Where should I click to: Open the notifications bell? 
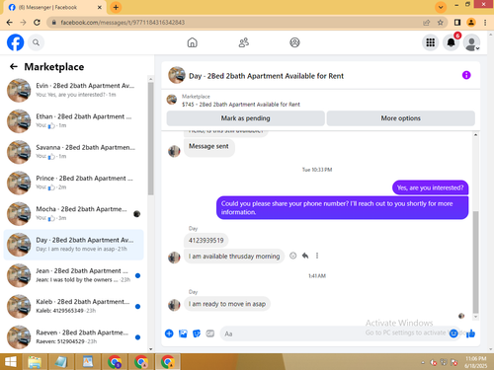tap(452, 42)
